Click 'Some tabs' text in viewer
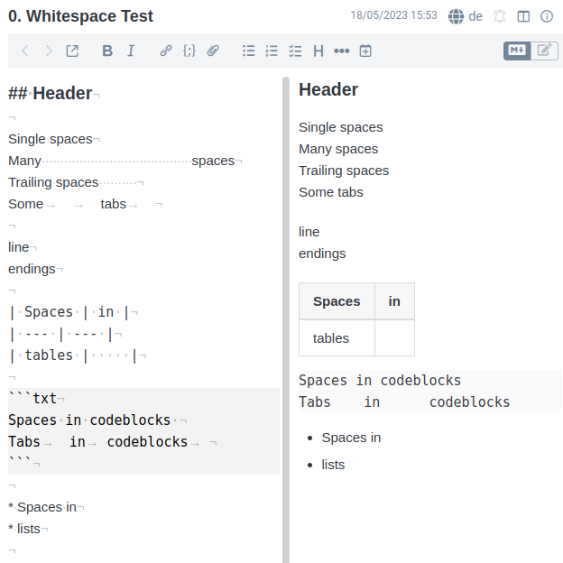The height and width of the screenshot is (563, 563). pyautogui.click(x=331, y=192)
